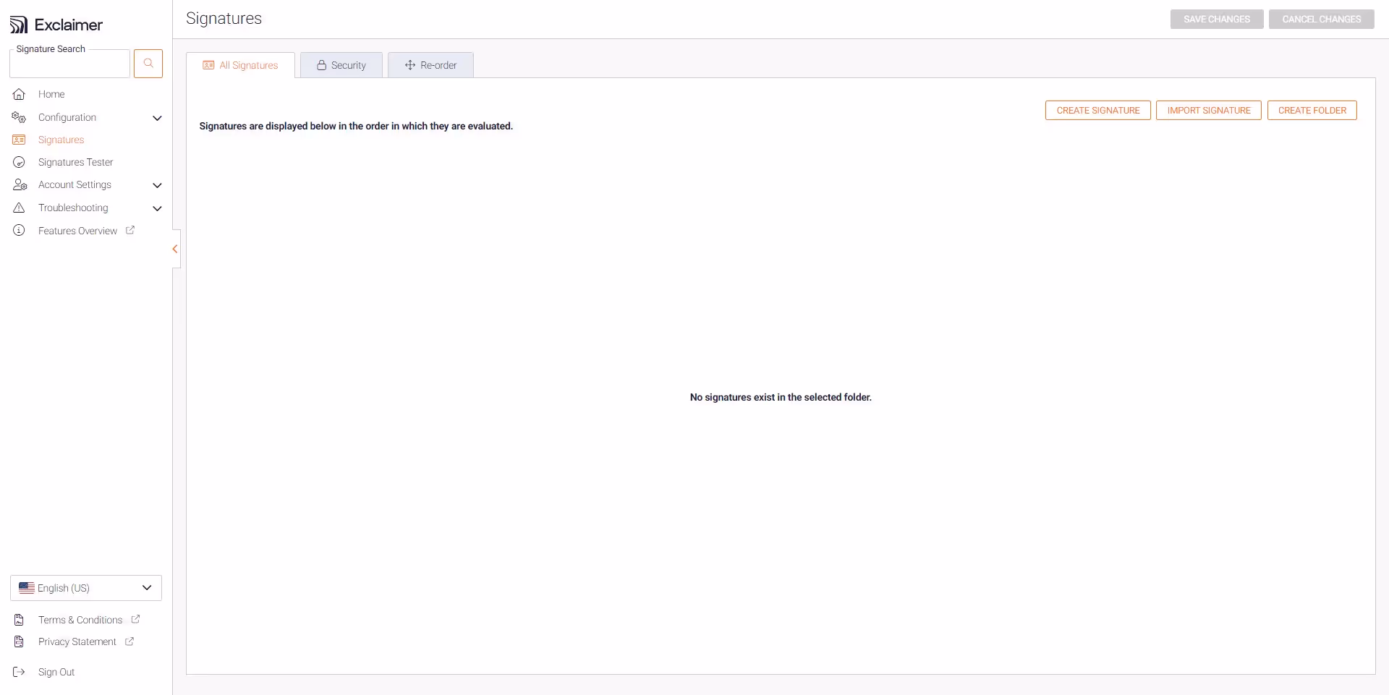Viewport: 1389px width, 695px height.
Task: Click the Account Settings user icon
Action: 20,185
